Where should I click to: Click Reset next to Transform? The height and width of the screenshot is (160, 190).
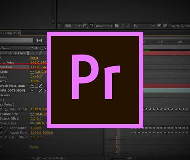(34, 58)
